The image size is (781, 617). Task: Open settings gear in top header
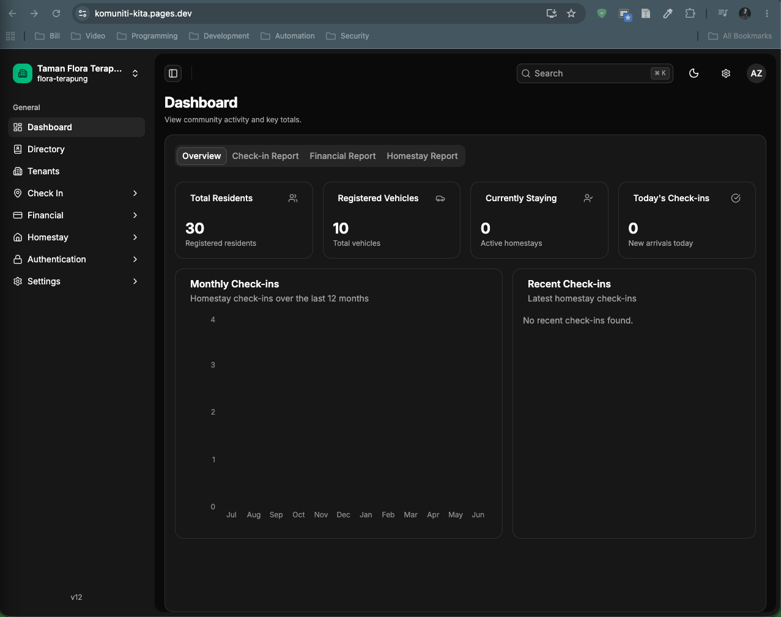726,73
